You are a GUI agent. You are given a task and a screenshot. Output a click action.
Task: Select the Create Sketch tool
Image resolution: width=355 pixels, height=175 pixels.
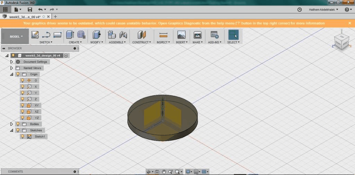coord(35,35)
